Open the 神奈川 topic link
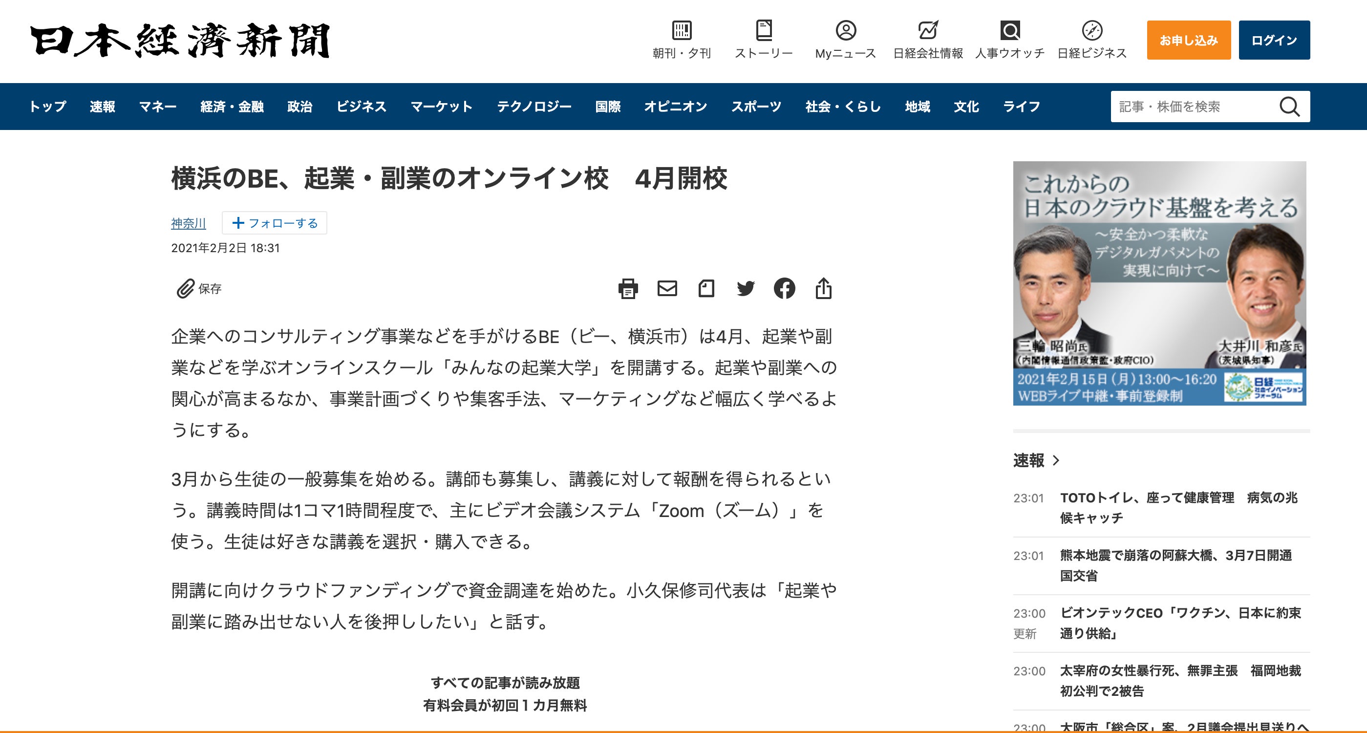 pos(189,223)
